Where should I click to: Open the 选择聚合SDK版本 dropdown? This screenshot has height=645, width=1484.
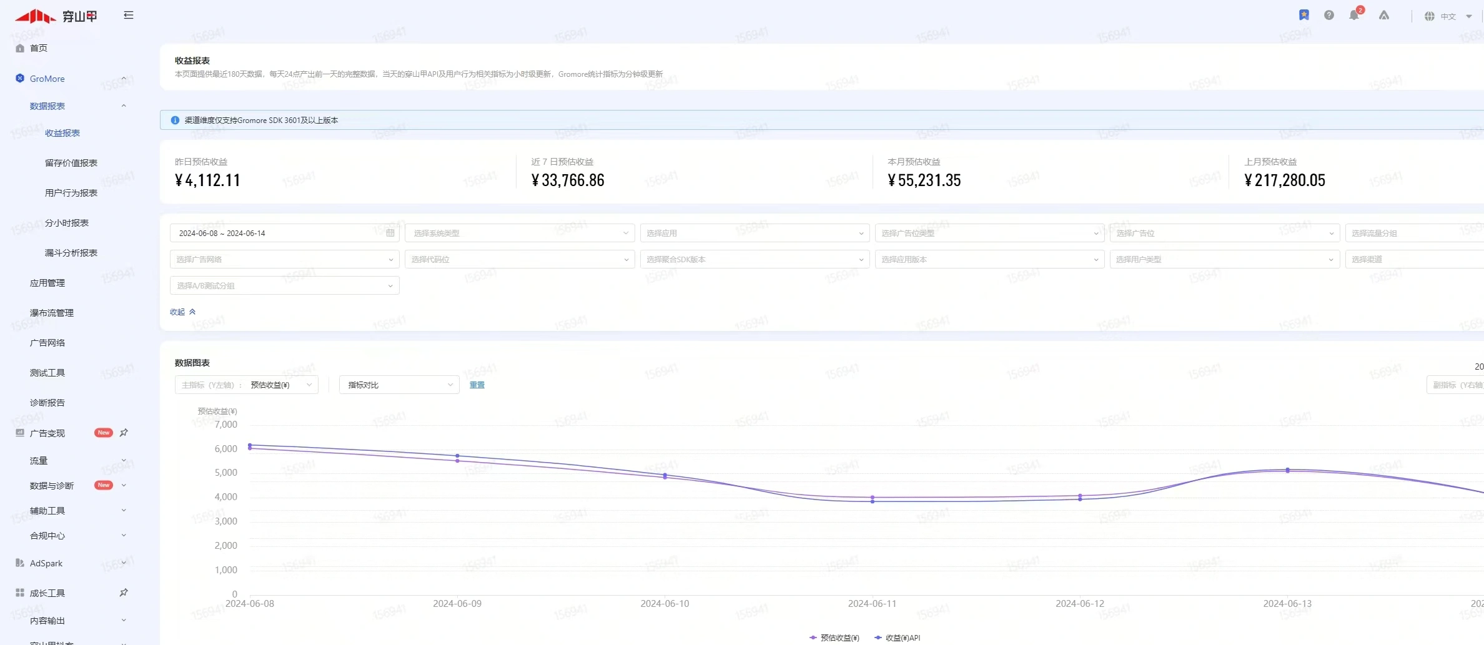click(x=755, y=259)
